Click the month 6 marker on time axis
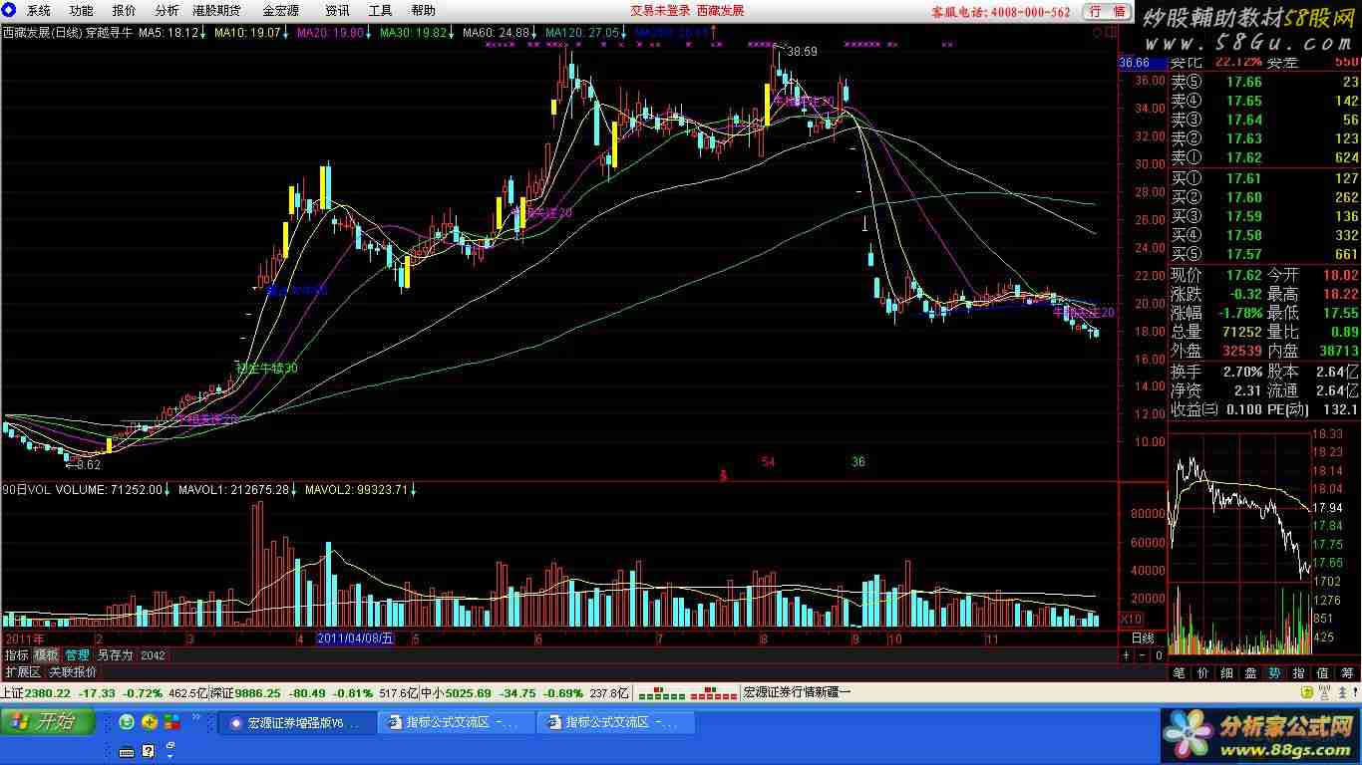Screen dimensions: 1362x765 click(538, 638)
